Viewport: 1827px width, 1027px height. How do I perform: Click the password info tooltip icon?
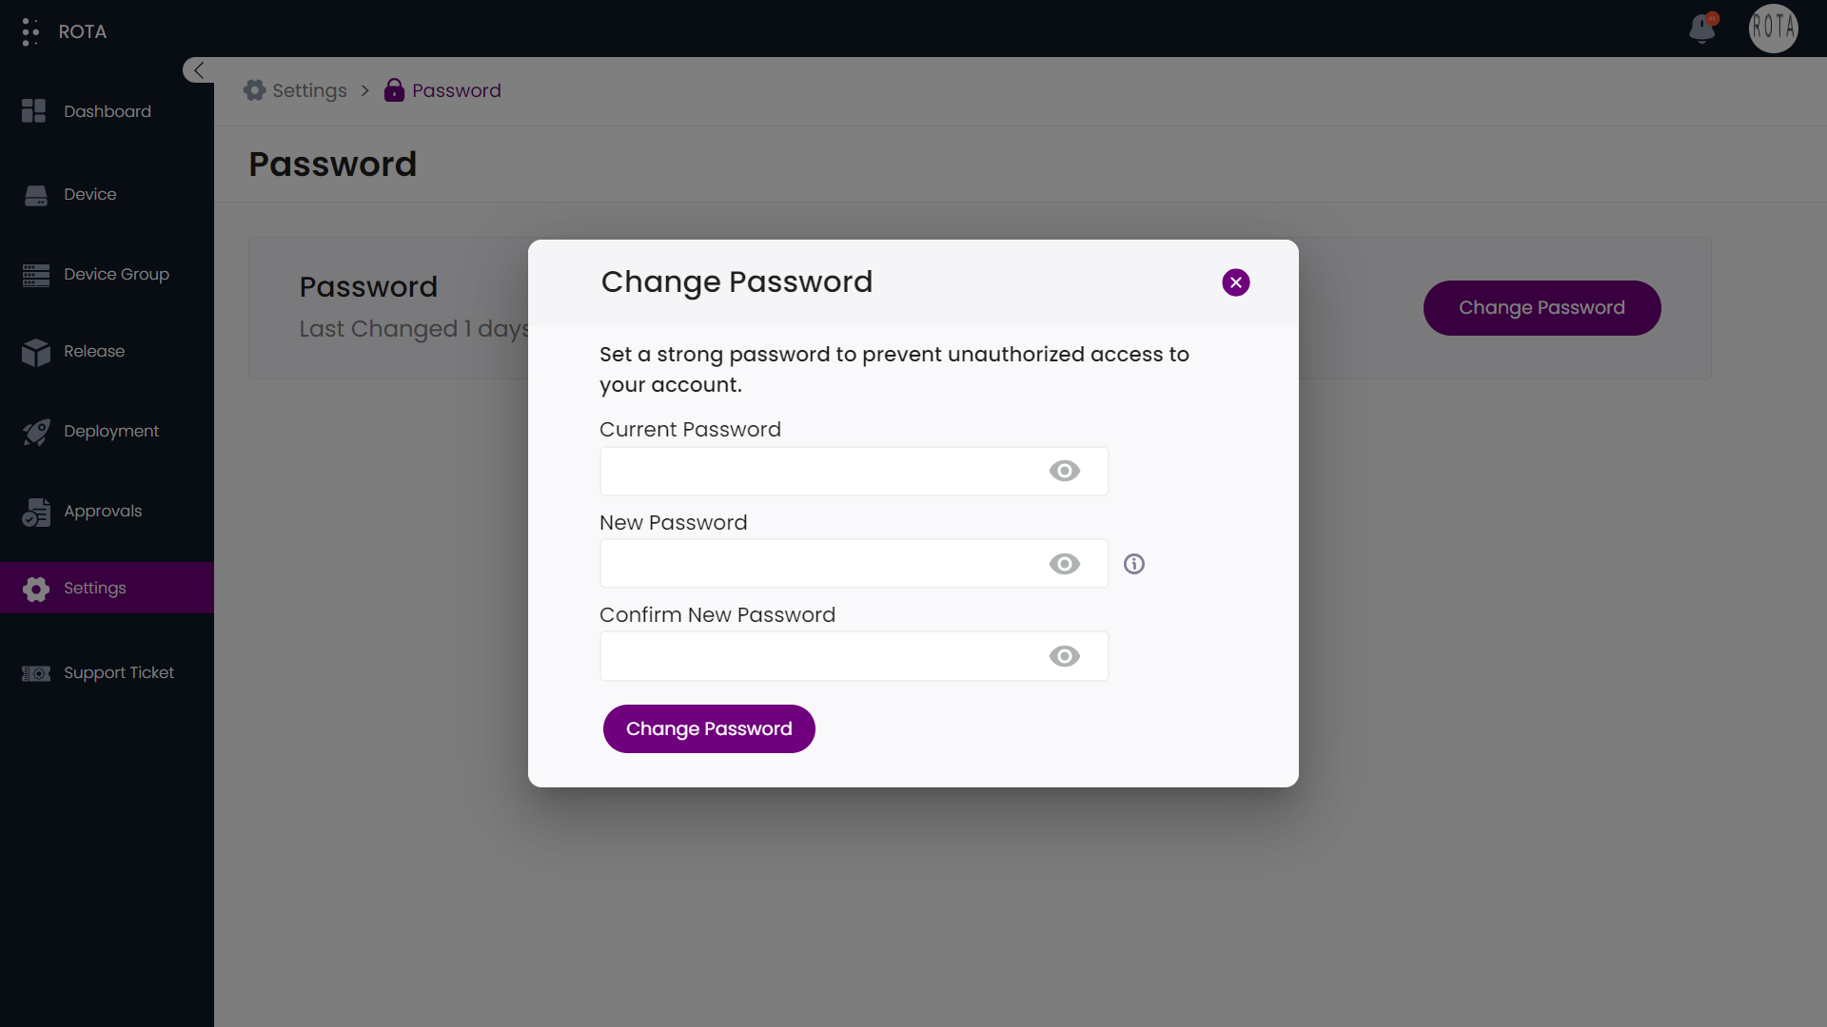(x=1133, y=563)
